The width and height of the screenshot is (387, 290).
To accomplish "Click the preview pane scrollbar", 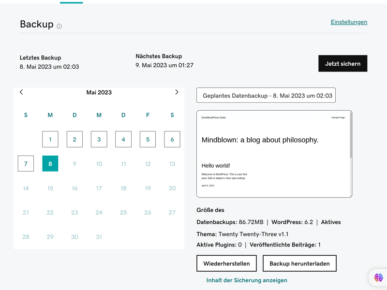I will point(351,140).
